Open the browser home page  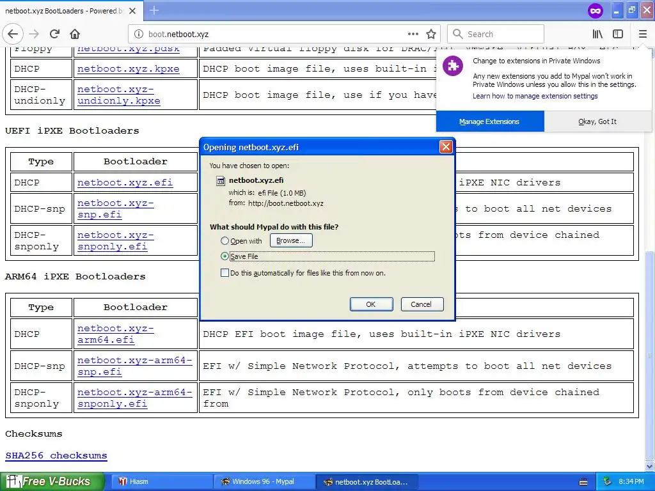pyautogui.click(x=75, y=35)
